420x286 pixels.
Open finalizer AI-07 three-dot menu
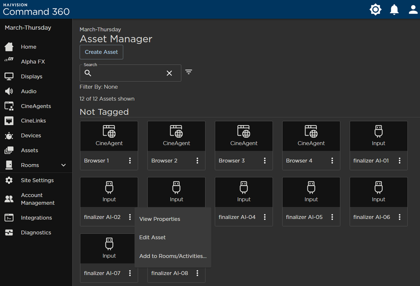coord(130,273)
